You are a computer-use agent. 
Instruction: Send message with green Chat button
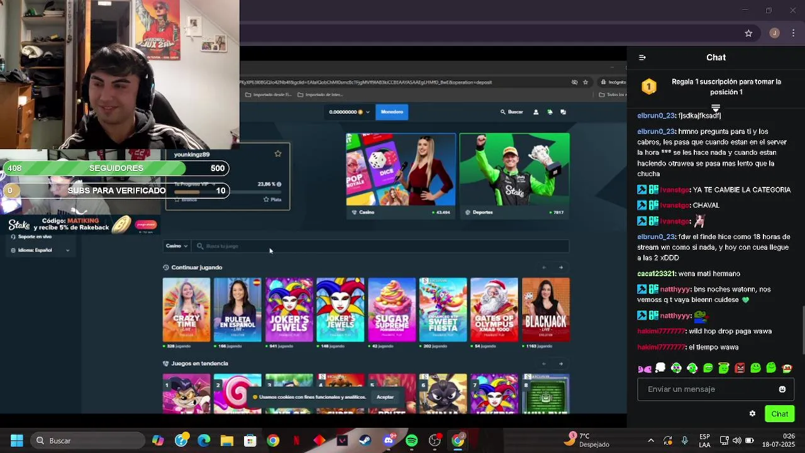pyautogui.click(x=780, y=414)
